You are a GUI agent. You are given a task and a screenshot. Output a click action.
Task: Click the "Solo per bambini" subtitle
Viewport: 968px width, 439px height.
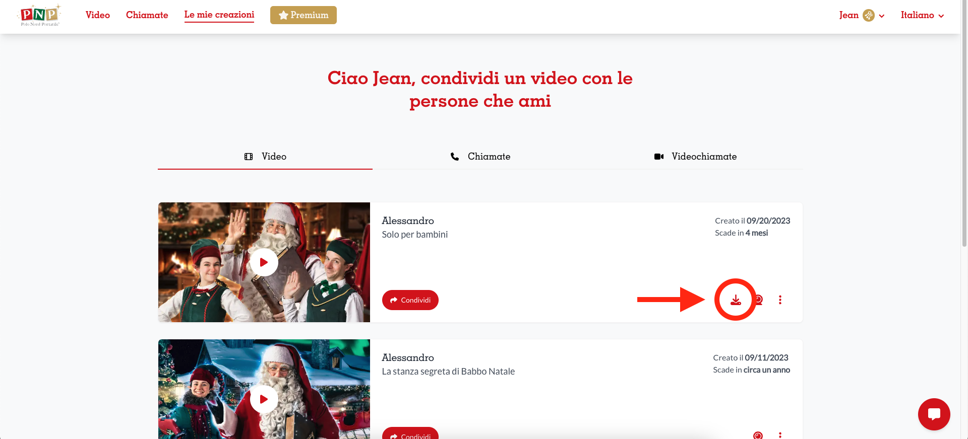click(x=415, y=235)
